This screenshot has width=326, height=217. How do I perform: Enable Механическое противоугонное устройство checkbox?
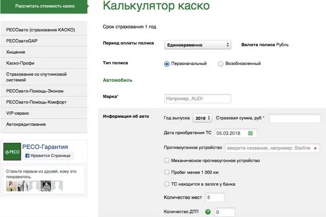point(167,161)
